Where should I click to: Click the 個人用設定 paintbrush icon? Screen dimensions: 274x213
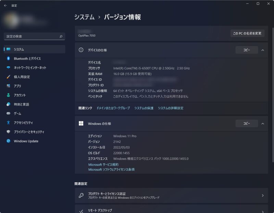[8, 77]
